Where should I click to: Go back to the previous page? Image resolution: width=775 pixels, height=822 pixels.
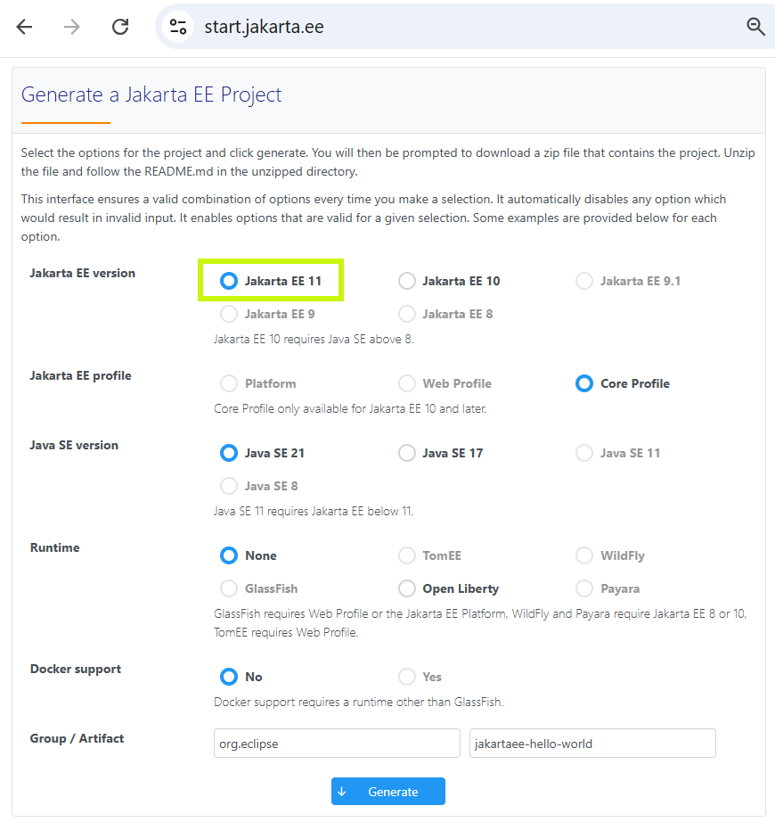[24, 27]
